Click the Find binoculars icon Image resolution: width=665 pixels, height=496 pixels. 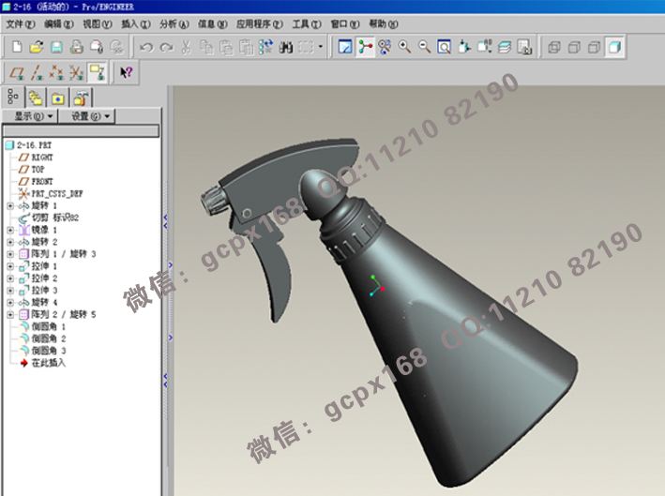pyautogui.click(x=288, y=46)
